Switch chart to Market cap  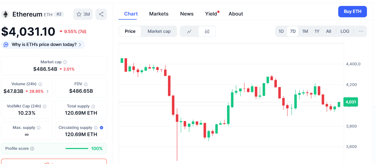click(x=159, y=31)
